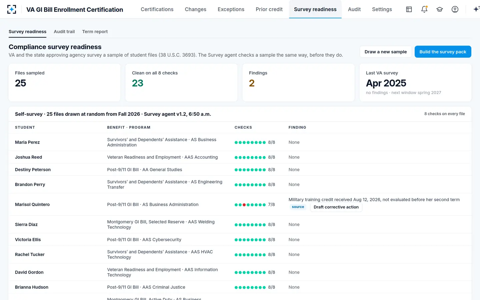Click the graduation cap icon

pyautogui.click(x=440, y=9)
